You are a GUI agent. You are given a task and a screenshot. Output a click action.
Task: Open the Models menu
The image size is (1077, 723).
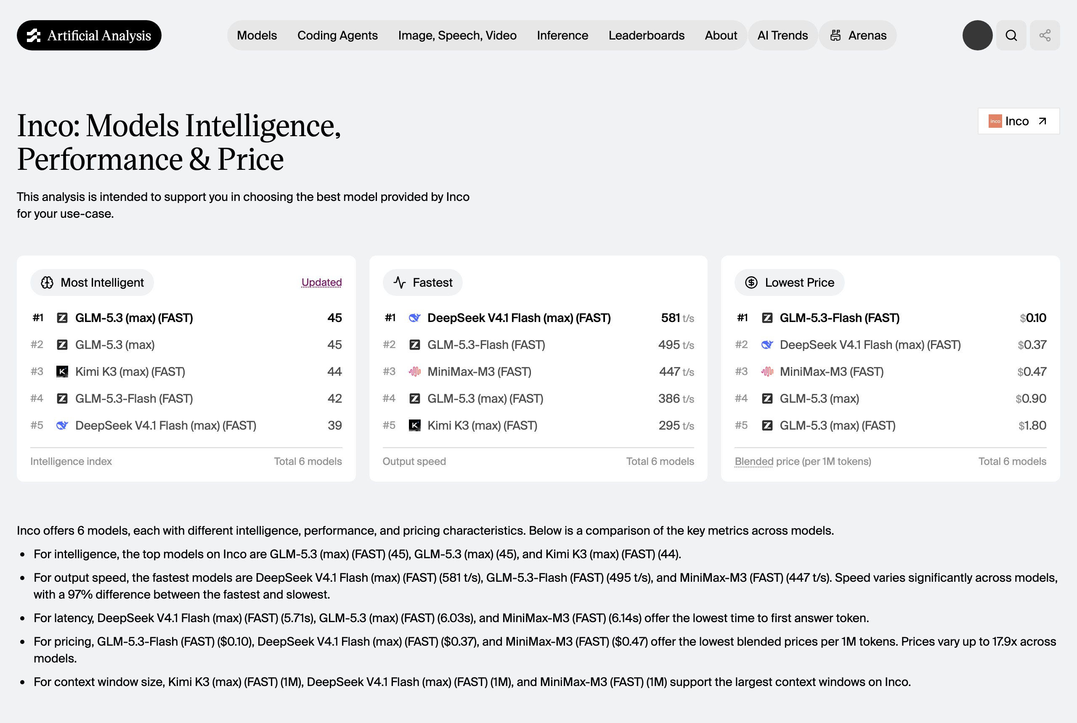(257, 35)
